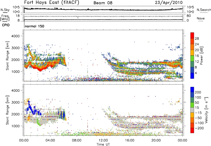Select the 28 label on power colorbar
Viewport: 211px width, 146px height.
tap(197, 38)
